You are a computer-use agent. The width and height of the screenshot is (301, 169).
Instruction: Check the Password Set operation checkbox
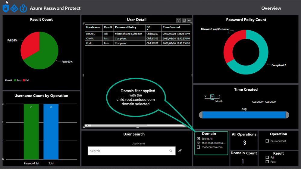267,141
